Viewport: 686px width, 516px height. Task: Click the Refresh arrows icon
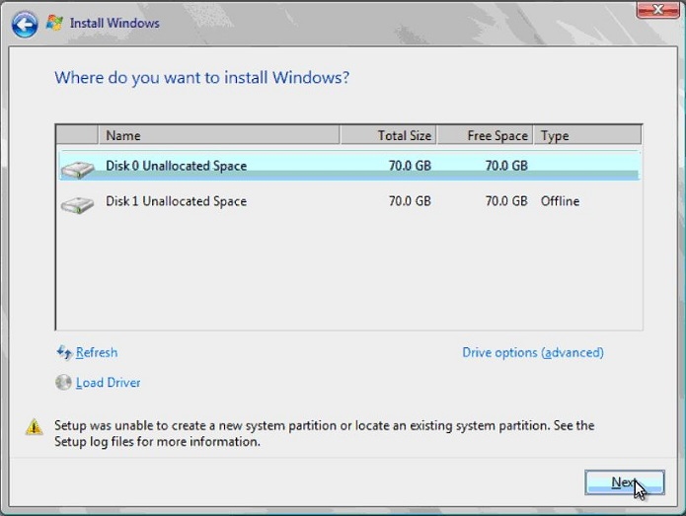pos(64,352)
